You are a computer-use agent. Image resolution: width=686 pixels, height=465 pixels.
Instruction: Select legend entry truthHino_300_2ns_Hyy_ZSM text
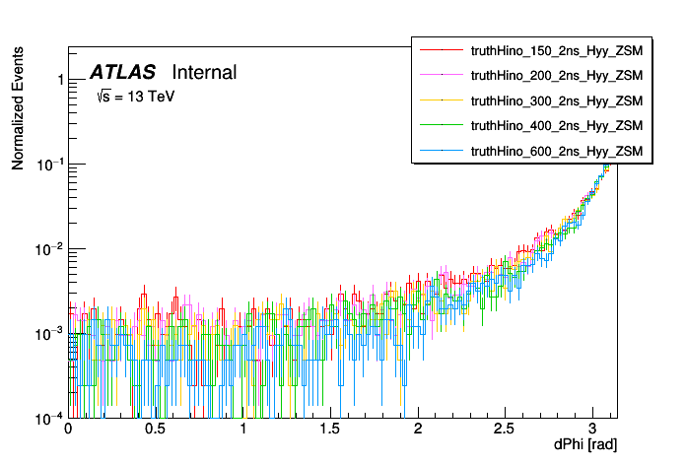pyautogui.click(x=557, y=100)
